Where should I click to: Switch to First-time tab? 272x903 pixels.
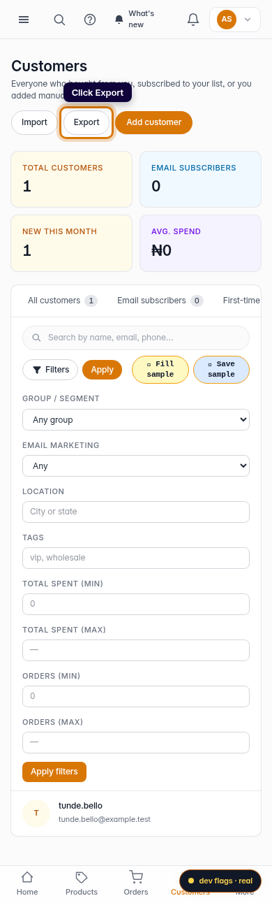coord(241,301)
